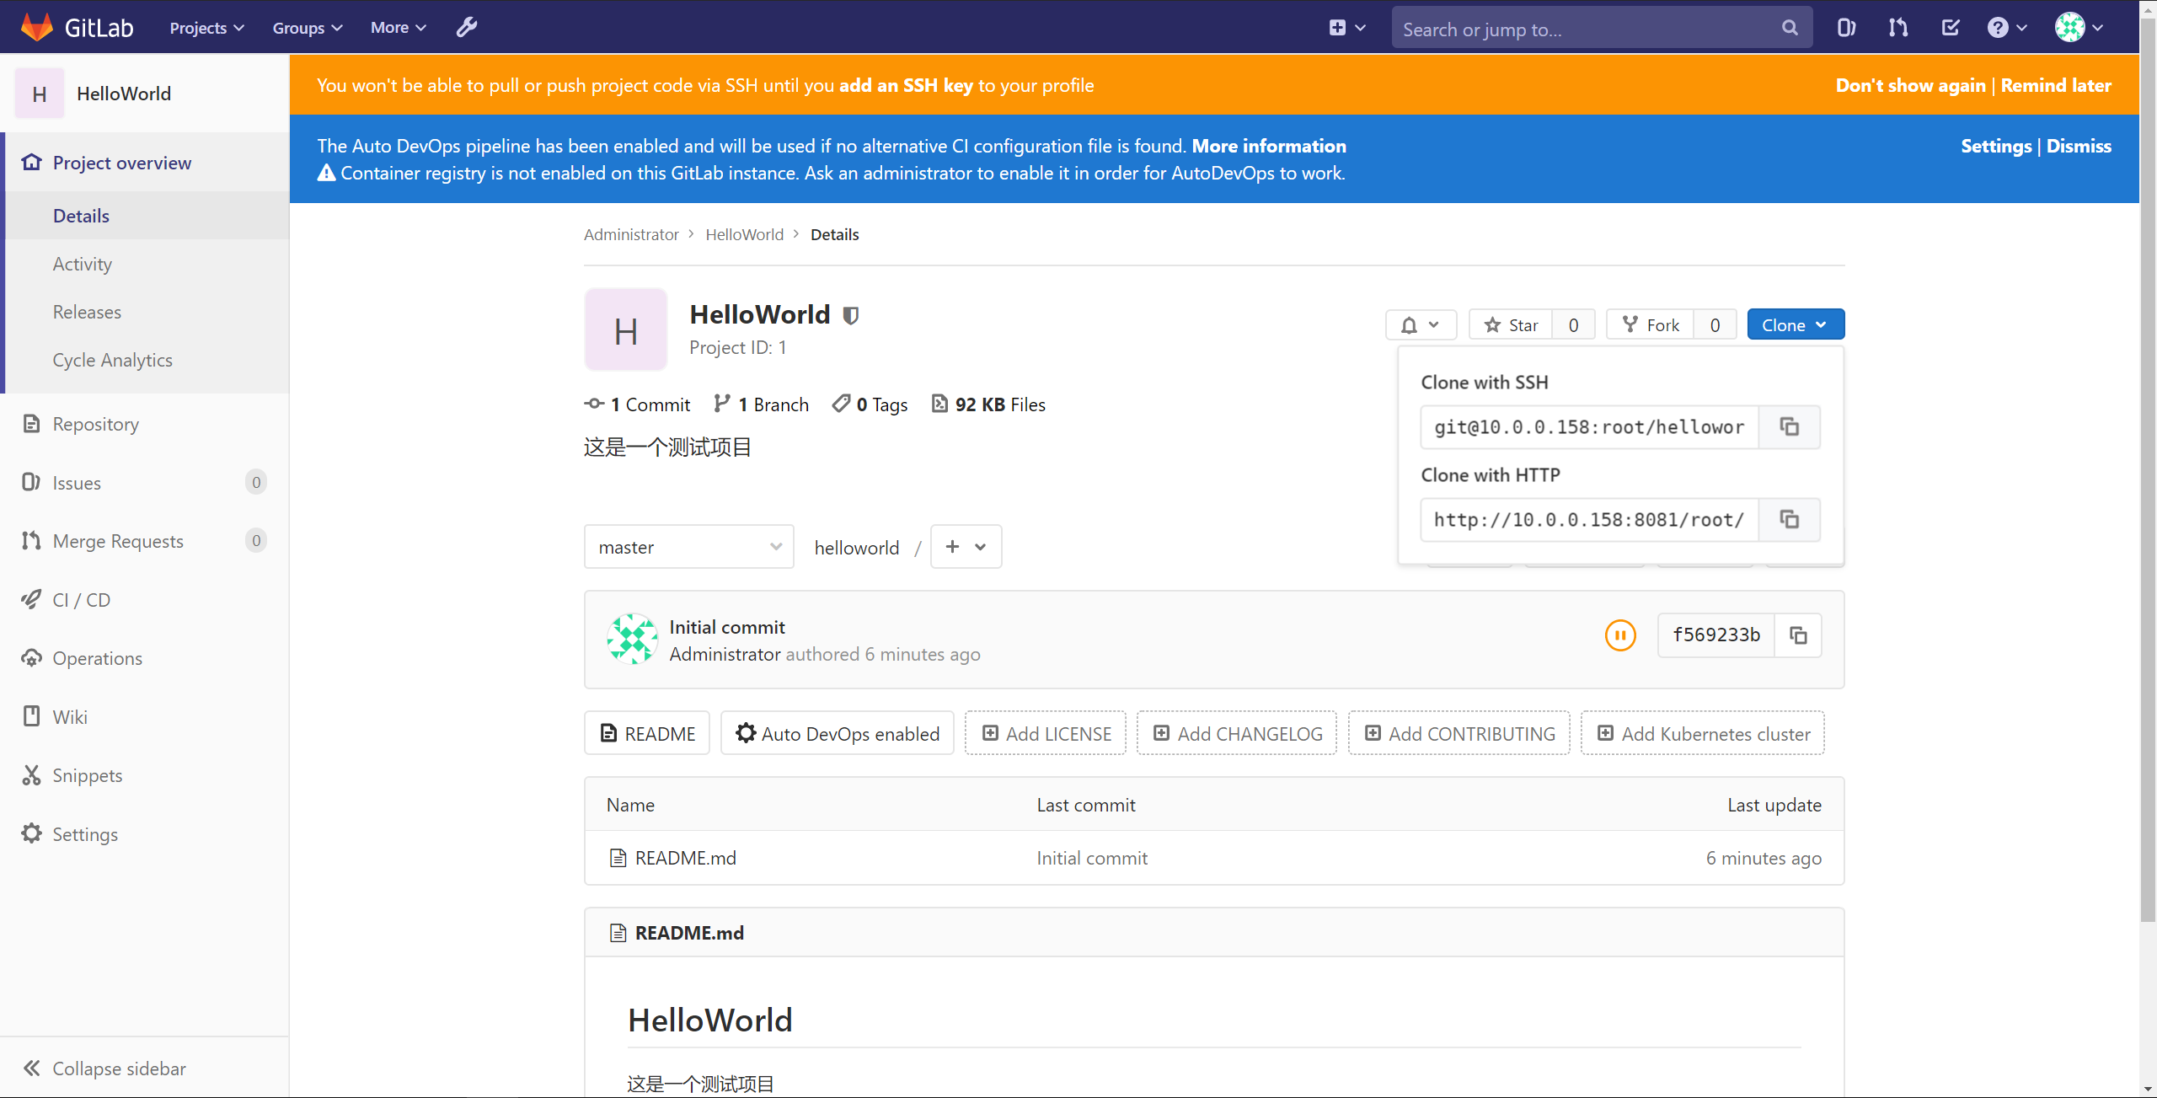
Task: Open Cycle Analytics in sidebar
Action: [x=112, y=360]
